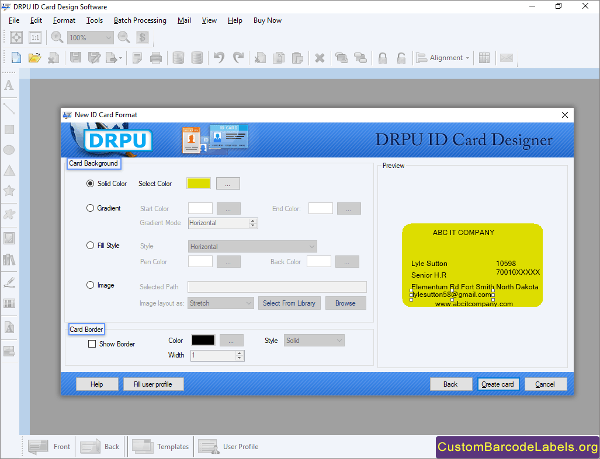Select the Signature pen tool

(9, 283)
